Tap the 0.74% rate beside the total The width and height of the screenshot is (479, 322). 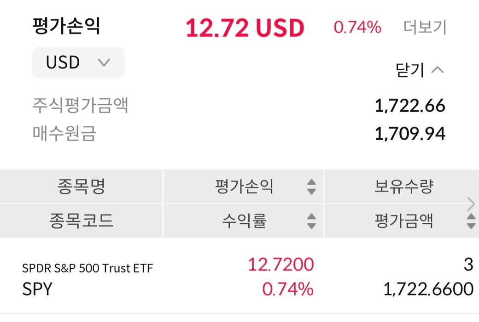(357, 28)
